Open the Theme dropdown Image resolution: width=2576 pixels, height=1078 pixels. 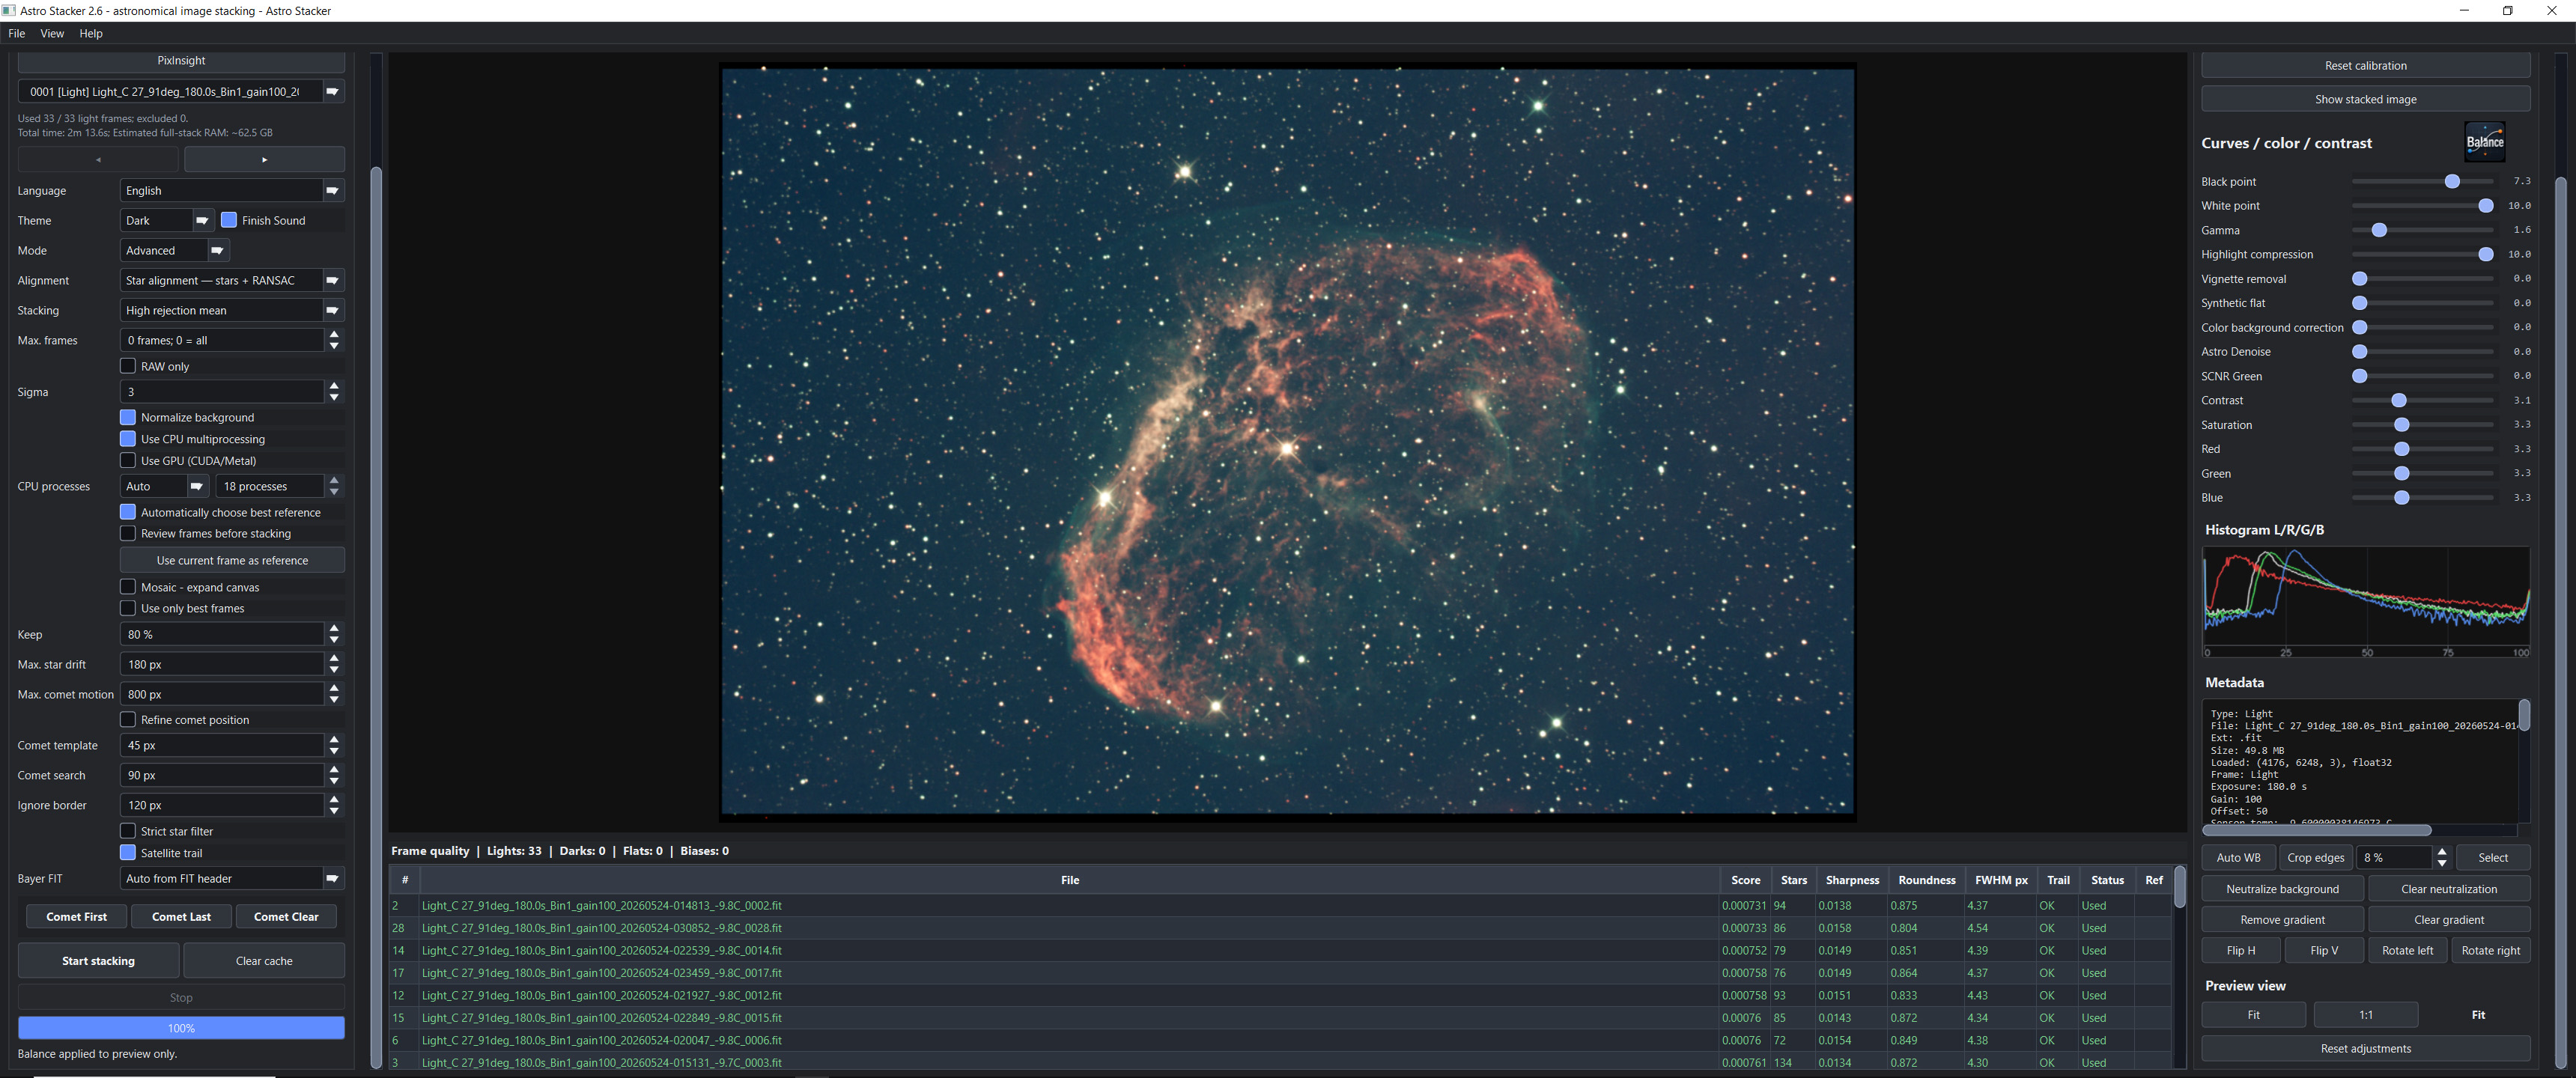pos(167,220)
